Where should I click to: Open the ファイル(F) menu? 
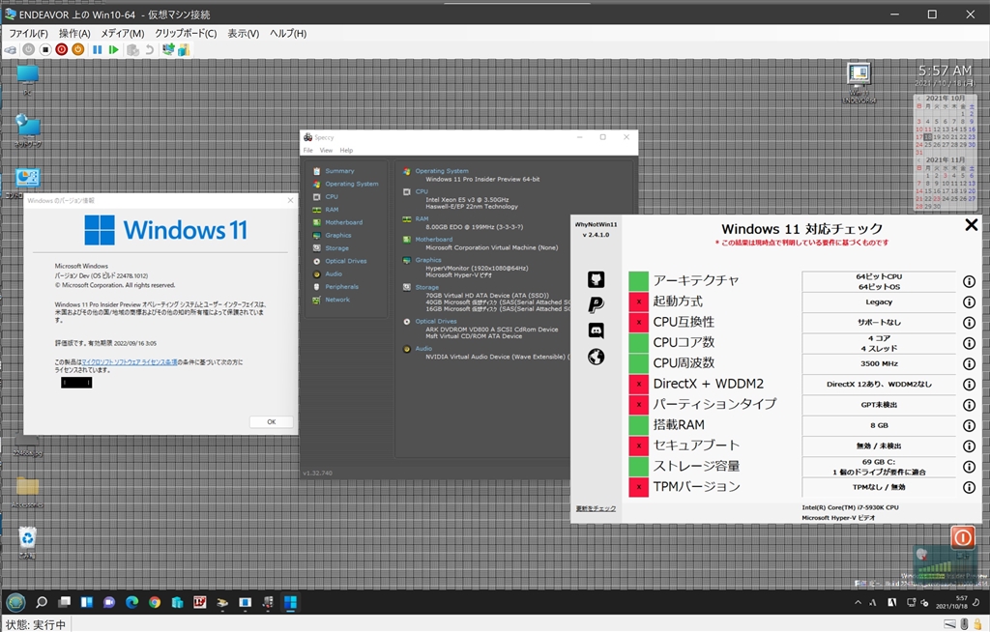pyautogui.click(x=28, y=34)
